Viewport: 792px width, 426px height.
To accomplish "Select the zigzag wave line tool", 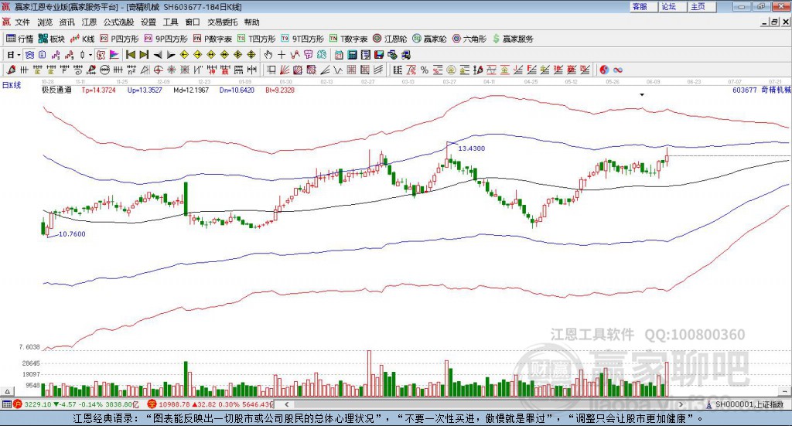I will pyautogui.click(x=337, y=70).
